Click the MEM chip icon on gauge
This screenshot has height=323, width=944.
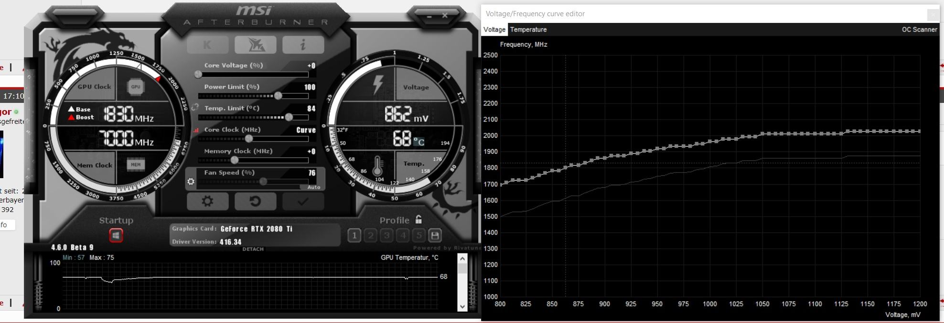pyautogui.click(x=136, y=165)
